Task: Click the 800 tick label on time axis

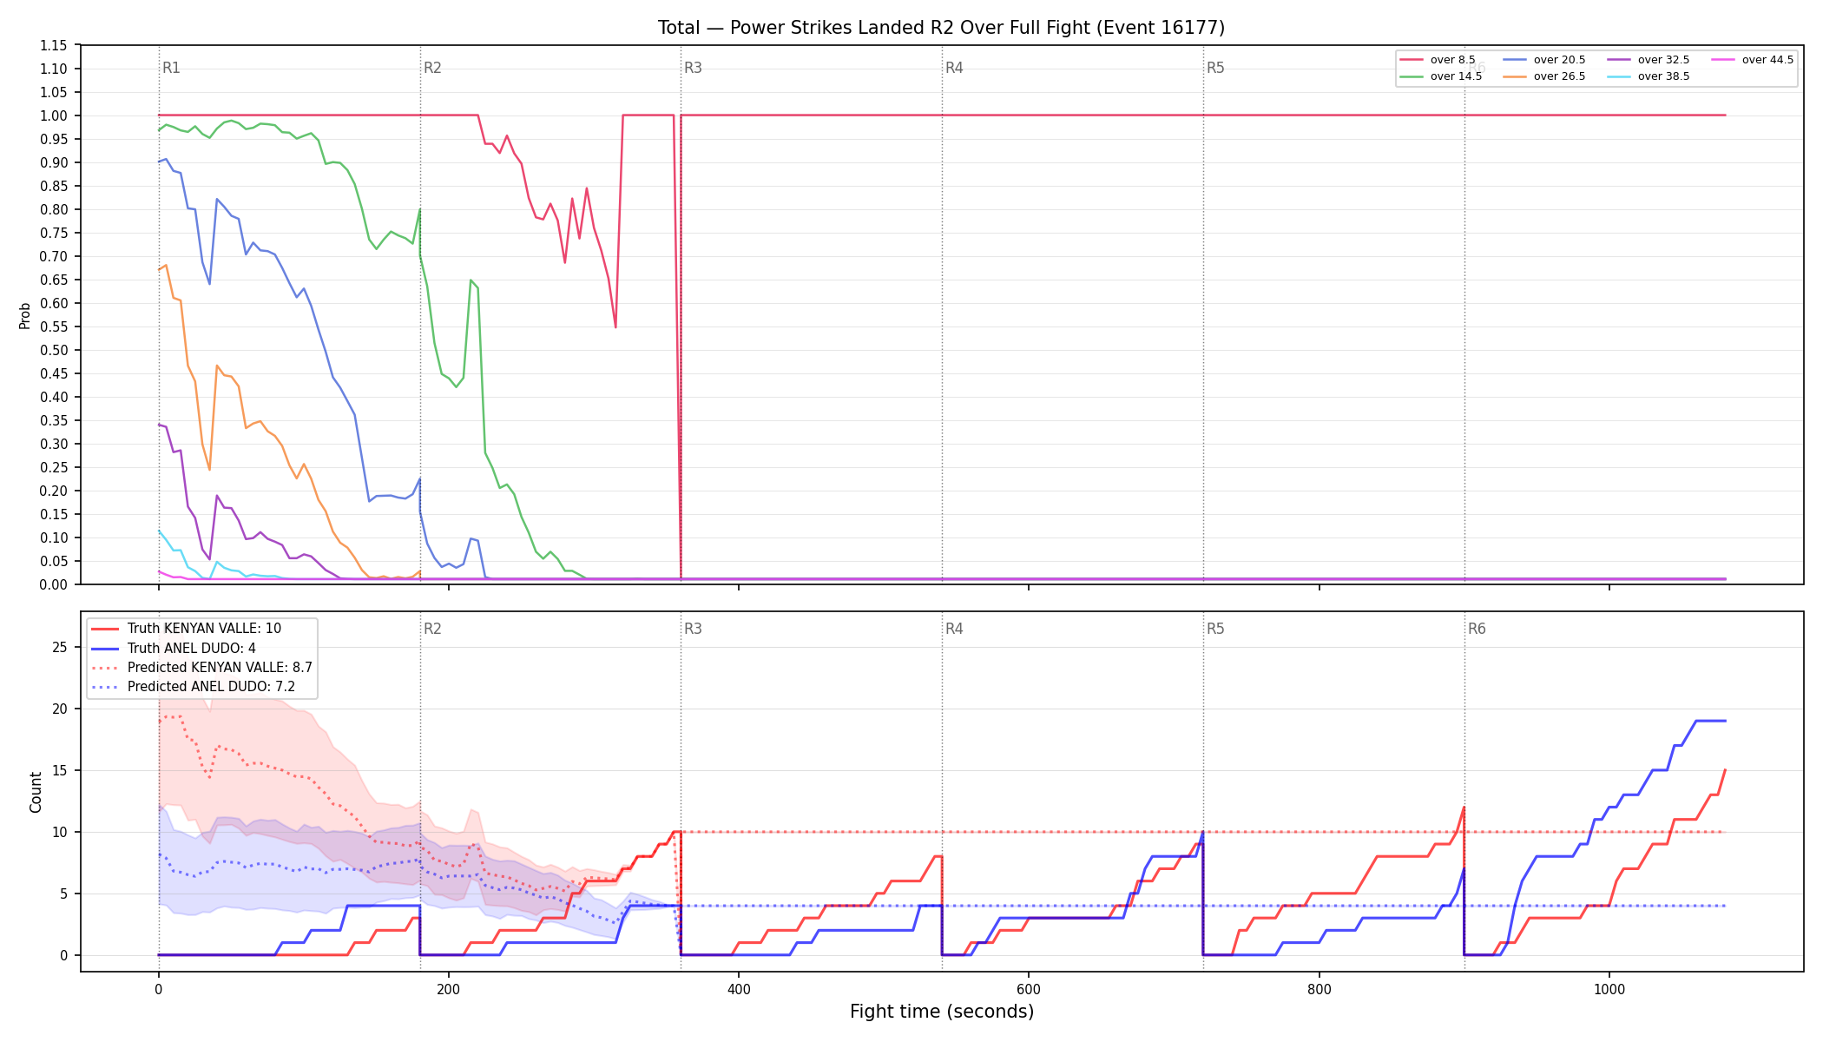Action: pos(1319,989)
